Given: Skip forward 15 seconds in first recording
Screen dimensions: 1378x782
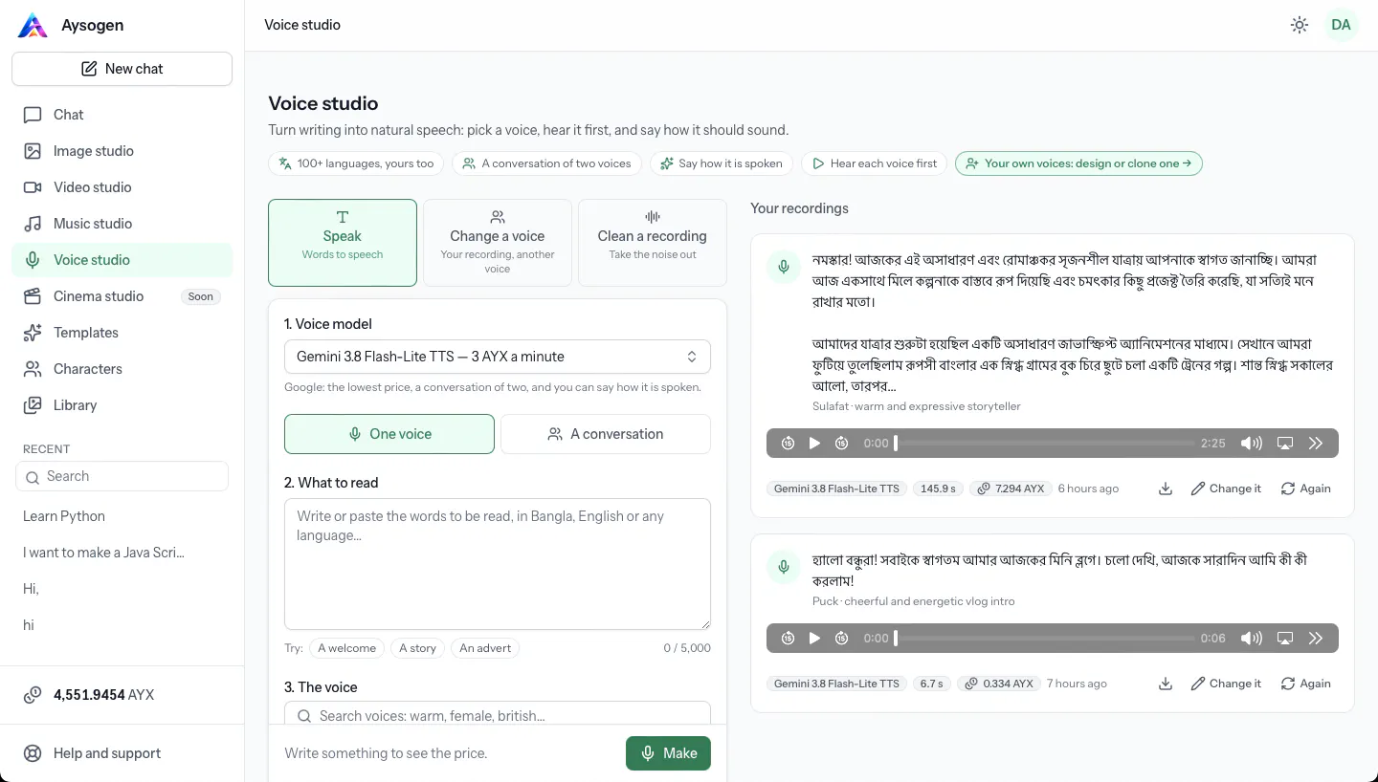Looking at the screenshot, I should [841, 443].
